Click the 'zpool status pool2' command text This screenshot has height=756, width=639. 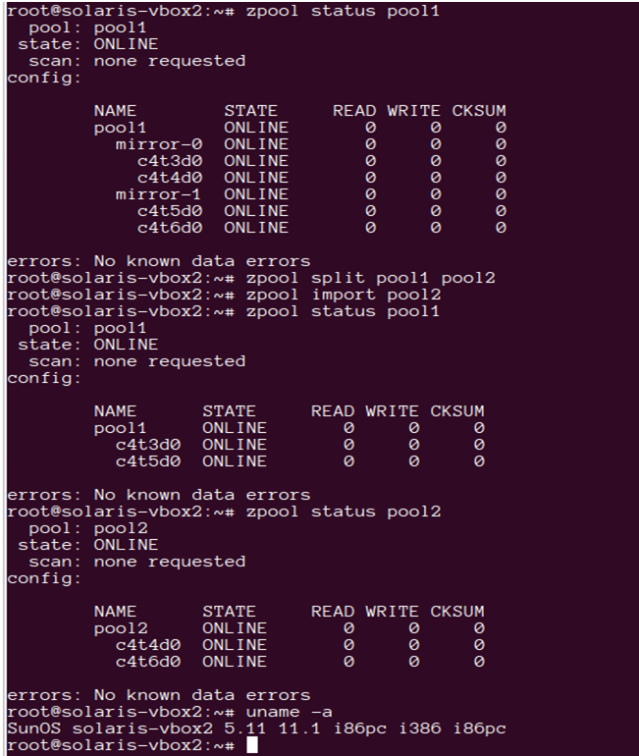344,512
